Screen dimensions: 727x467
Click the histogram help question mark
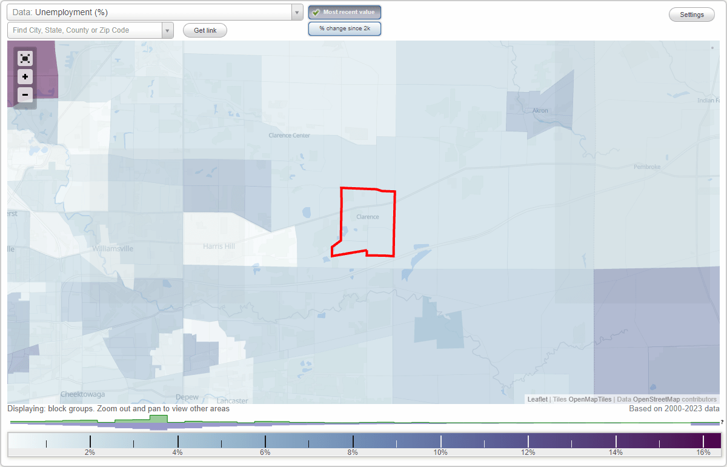coord(722,422)
